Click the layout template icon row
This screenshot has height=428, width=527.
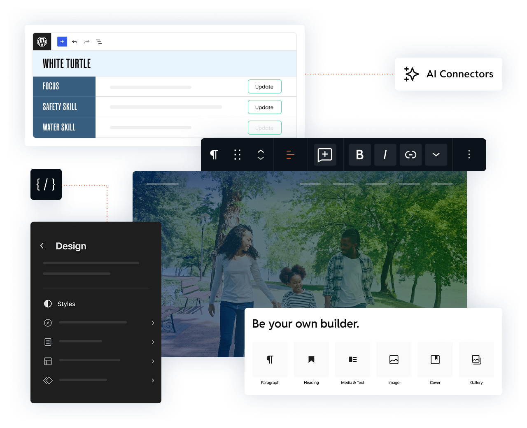point(99,361)
